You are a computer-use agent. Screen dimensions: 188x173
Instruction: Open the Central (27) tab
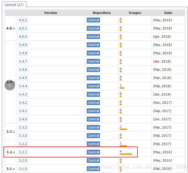click(x=14, y=5)
